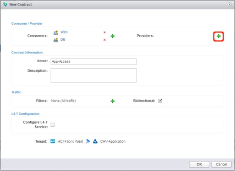Add a traffic filter with green plus

(x=113, y=101)
